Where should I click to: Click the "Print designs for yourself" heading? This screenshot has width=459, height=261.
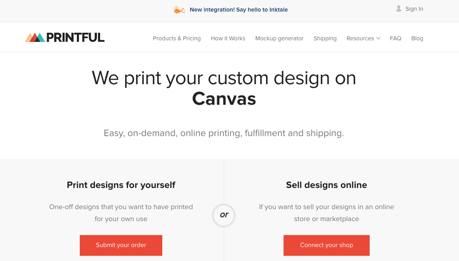121,185
